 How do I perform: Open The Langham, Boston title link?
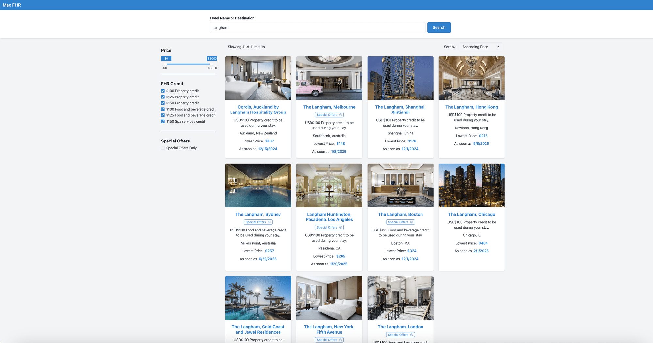[400, 214]
